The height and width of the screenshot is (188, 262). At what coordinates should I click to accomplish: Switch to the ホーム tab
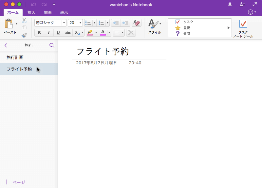point(13,12)
